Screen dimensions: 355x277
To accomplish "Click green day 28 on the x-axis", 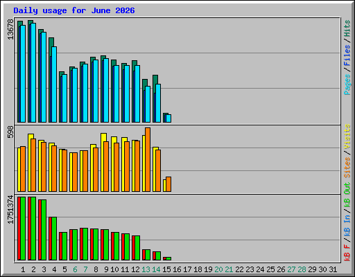I will point(302,269).
